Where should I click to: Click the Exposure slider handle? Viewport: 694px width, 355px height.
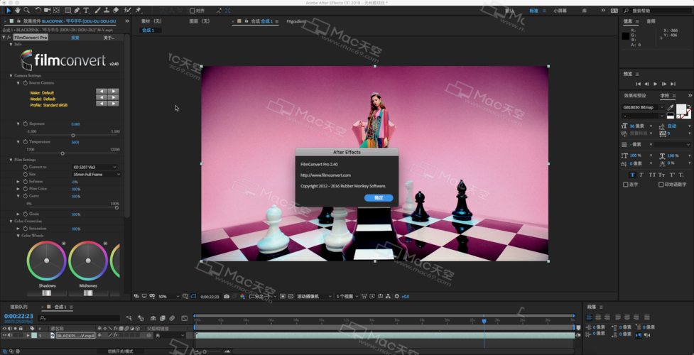pos(73,136)
